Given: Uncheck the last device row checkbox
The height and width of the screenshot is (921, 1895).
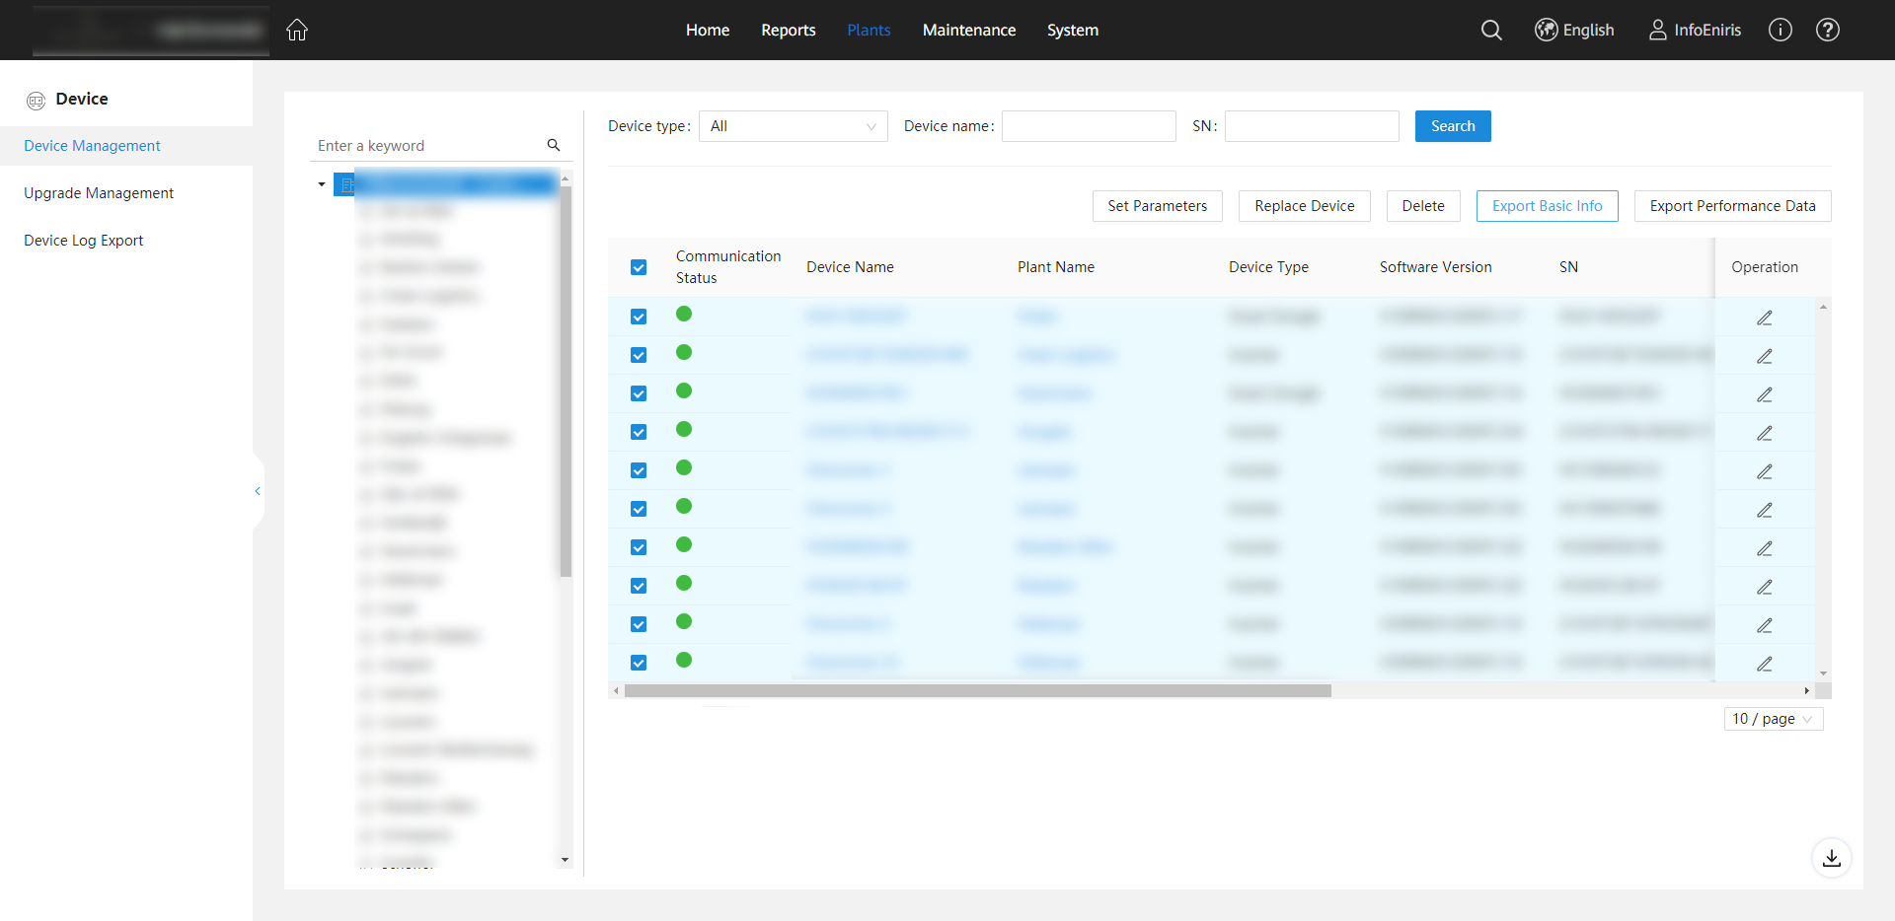Looking at the screenshot, I should [x=639, y=663].
